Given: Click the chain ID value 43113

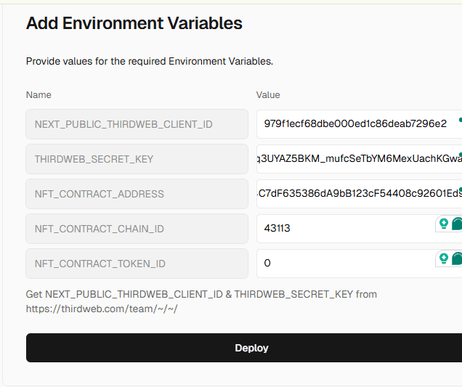Looking at the screenshot, I should pyautogui.click(x=277, y=229).
